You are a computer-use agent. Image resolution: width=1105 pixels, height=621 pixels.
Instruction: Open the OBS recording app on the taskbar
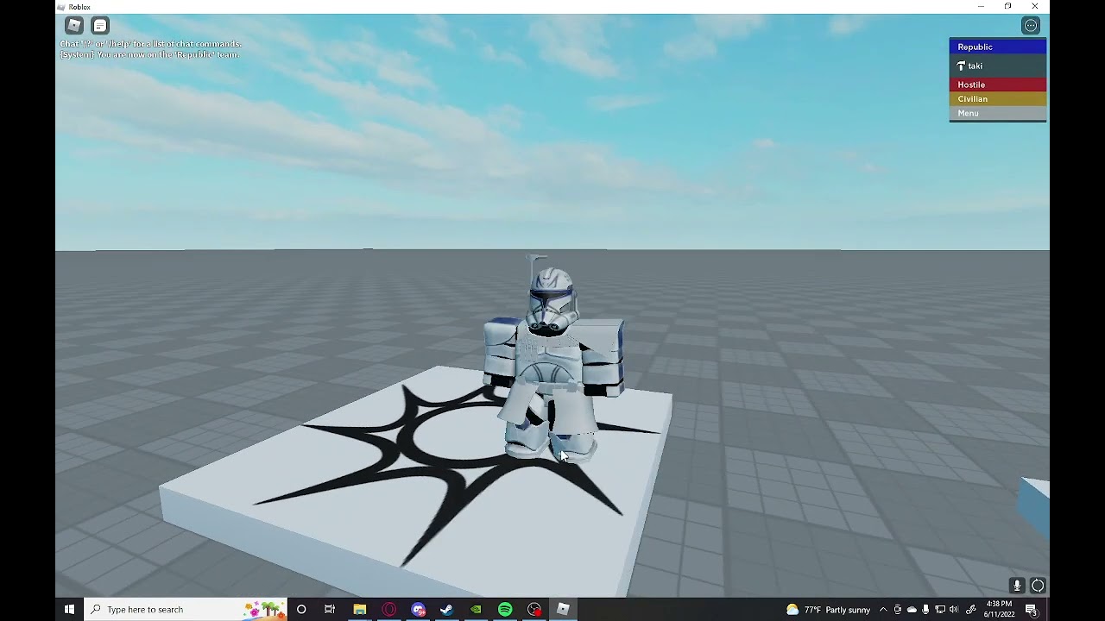tap(534, 609)
